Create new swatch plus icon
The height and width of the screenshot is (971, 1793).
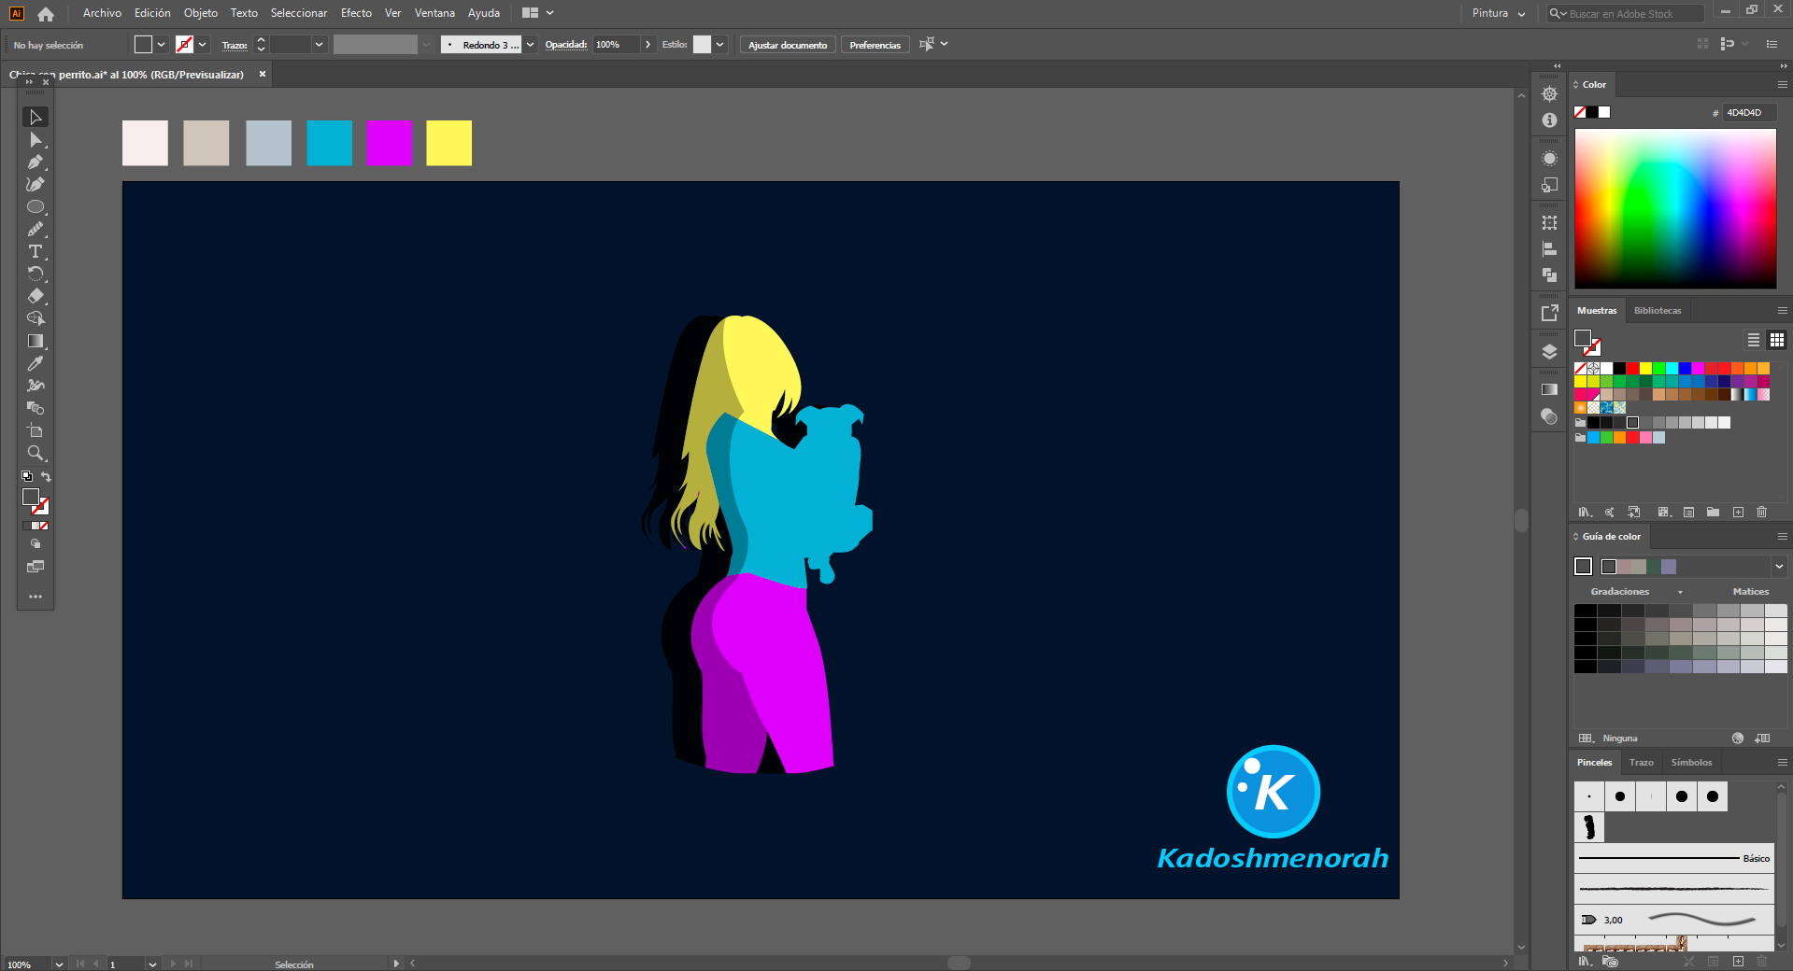[1738, 513]
